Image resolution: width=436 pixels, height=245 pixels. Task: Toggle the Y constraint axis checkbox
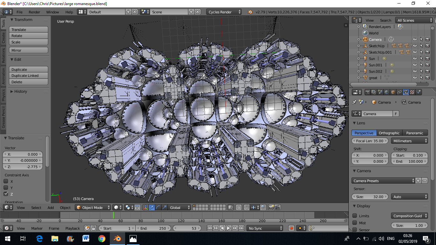click(6, 188)
